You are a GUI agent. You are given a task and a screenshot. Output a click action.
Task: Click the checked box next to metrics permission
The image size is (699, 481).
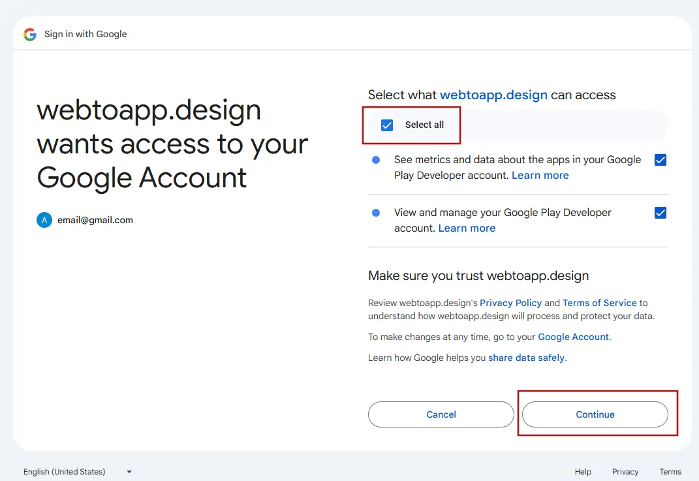pyautogui.click(x=660, y=159)
